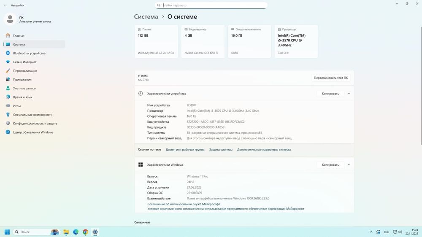This screenshot has height=237, width=422.
Task: Open Защита системы link
Action: coord(221,150)
